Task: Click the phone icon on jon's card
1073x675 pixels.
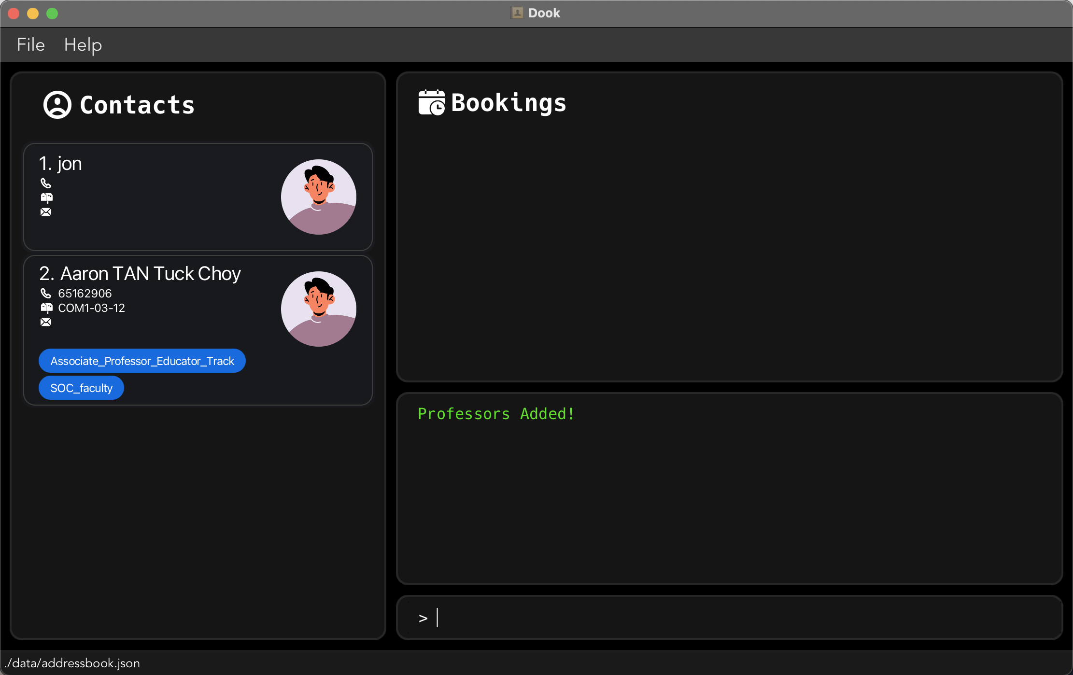Action: click(x=46, y=183)
